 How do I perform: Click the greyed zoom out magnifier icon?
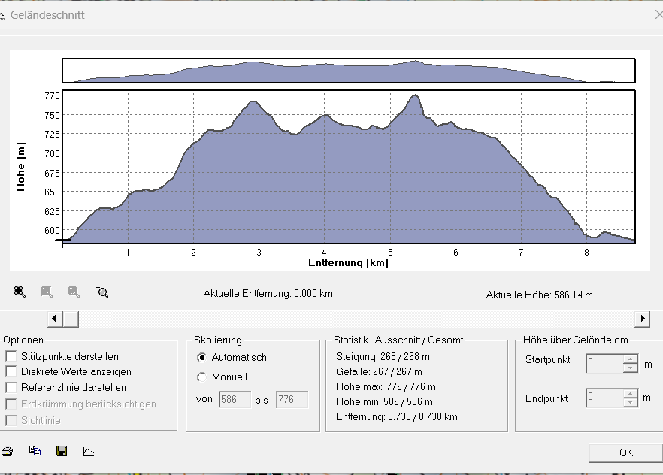coord(47,292)
